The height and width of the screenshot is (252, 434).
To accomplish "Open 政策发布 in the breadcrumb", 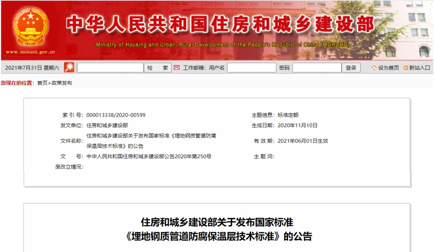I will click(x=62, y=83).
